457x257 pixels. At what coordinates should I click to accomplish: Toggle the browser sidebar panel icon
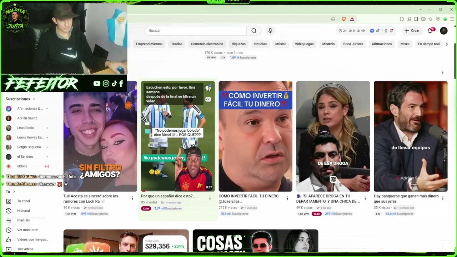pos(416,19)
